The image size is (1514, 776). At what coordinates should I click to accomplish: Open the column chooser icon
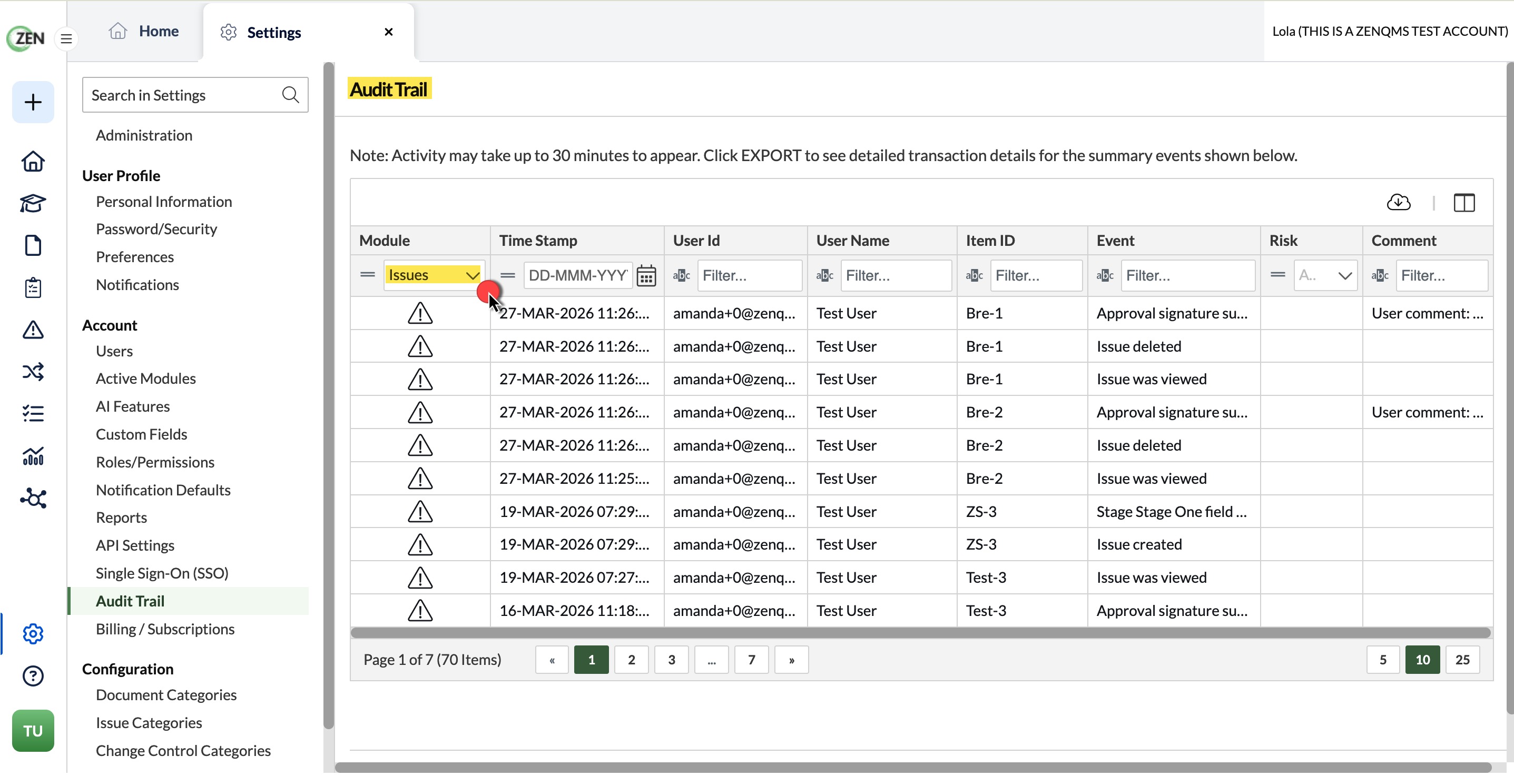(x=1464, y=203)
